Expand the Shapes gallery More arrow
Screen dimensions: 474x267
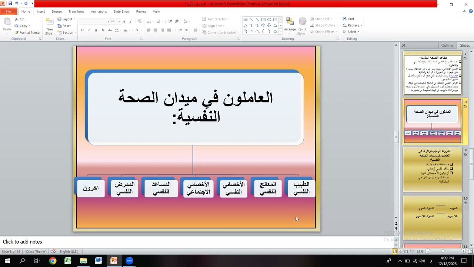[x=281, y=32]
